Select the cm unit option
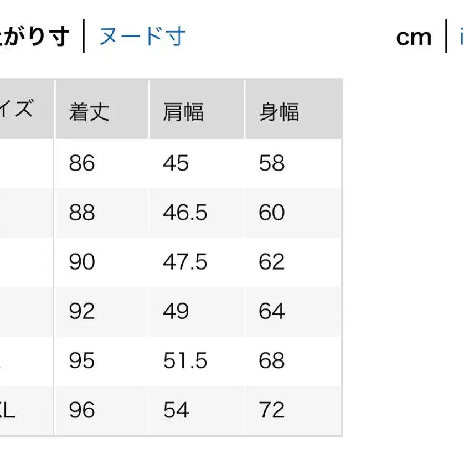 point(414,37)
